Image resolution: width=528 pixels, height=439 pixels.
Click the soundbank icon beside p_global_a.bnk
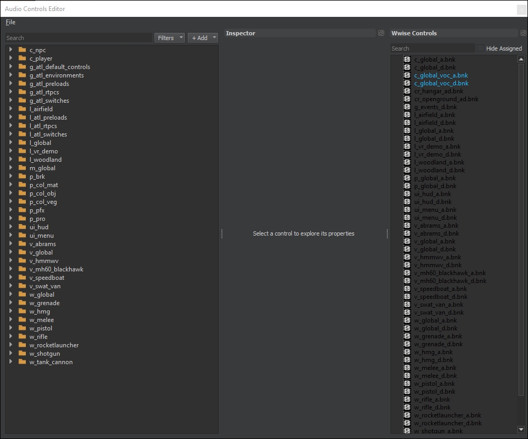tap(407, 178)
